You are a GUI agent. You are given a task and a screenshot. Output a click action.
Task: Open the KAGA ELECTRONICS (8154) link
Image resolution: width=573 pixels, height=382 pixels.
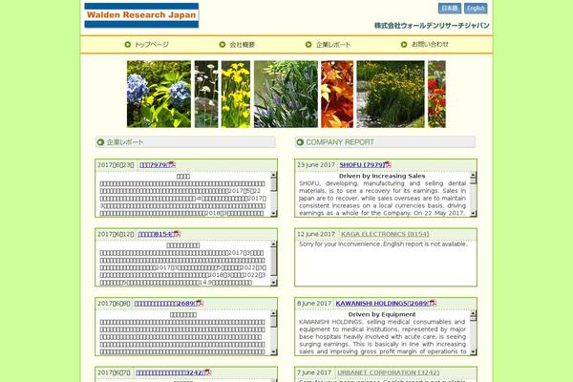coord(385,234)
